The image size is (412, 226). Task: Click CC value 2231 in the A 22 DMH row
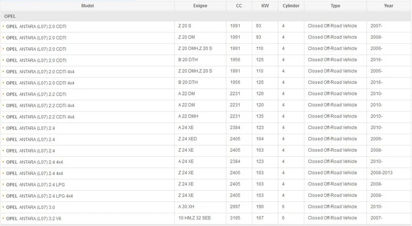(x=235, y=116)
